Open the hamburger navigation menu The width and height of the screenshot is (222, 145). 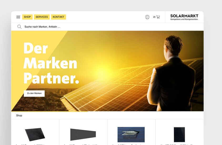click(18, 17)
